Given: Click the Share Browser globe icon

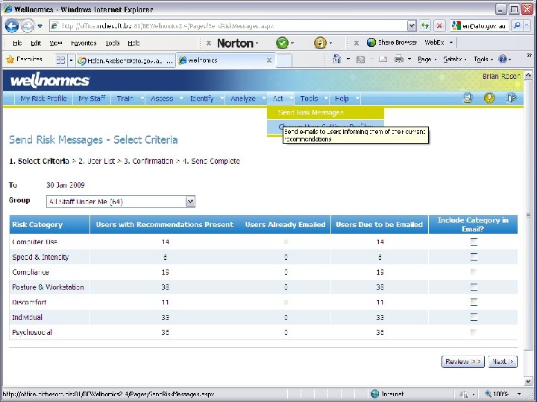Looking at the screenshot, I should [371, 42].
